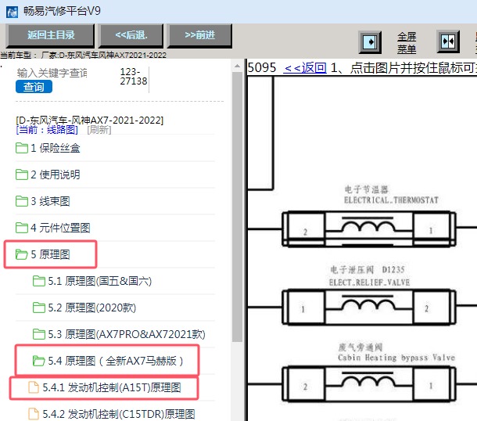Click the Cabin Heating bypass Valve component
The height and width of the screenshot is (421, 477).
(x=369, y=384)
